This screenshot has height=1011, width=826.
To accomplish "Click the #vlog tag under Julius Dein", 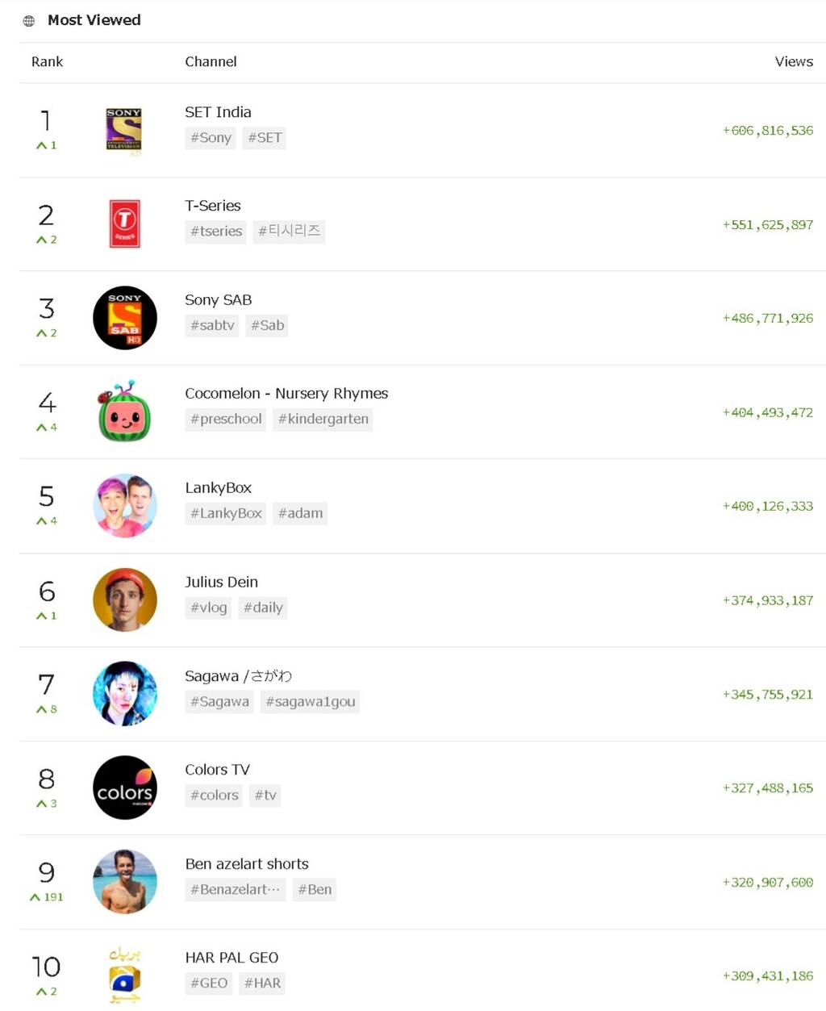I will (208, 608).
